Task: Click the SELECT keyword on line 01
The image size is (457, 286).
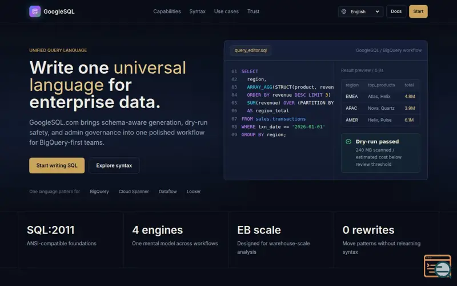Action: point(250,71)
